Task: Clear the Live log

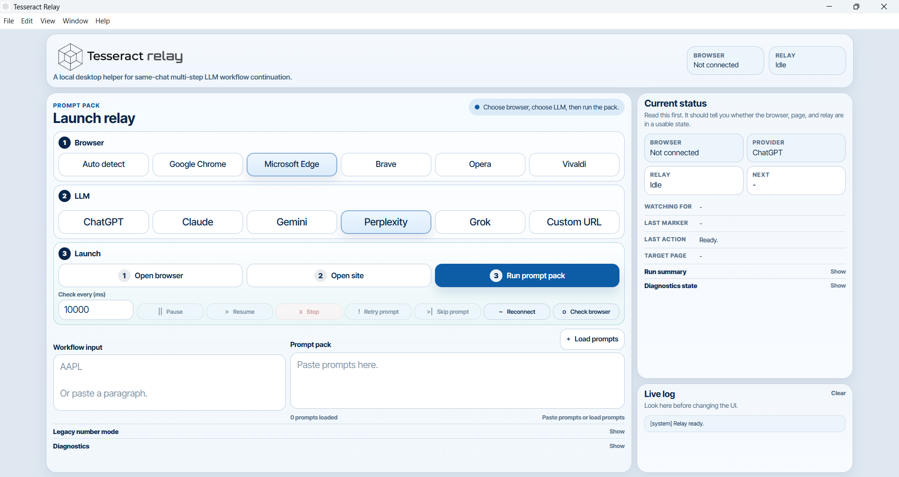Action: [x=838, y=393]
